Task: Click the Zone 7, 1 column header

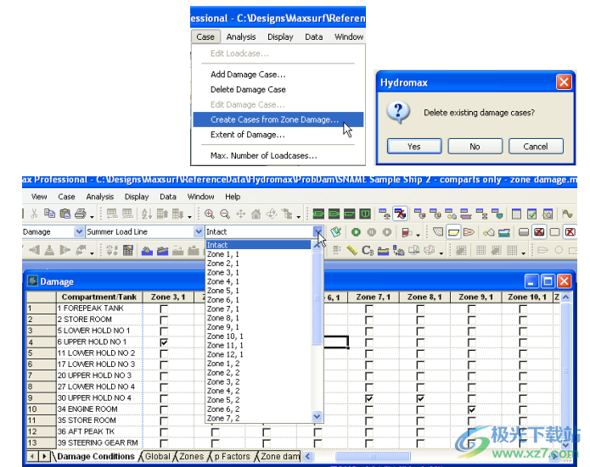Action: tap(374, 297)
